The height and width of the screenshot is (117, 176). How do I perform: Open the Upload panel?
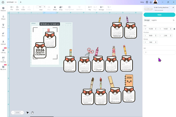tap(3, 42)
